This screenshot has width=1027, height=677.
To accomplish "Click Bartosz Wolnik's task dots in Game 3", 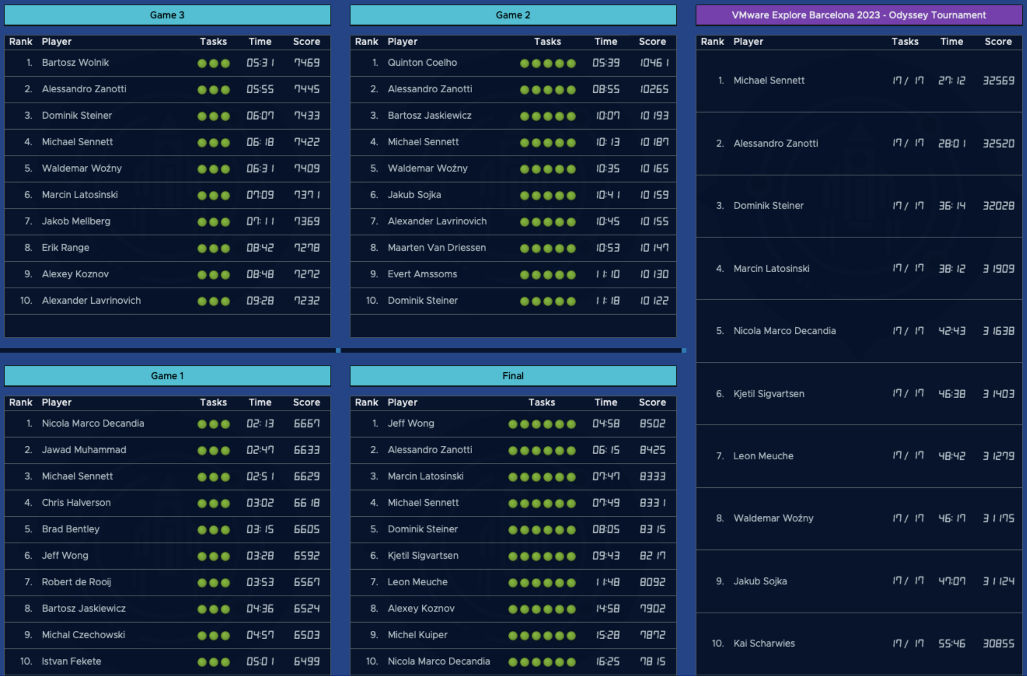I will 213,63.
